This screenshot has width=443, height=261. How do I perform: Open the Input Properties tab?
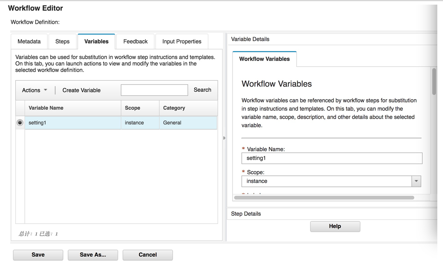tap(182, 41)
